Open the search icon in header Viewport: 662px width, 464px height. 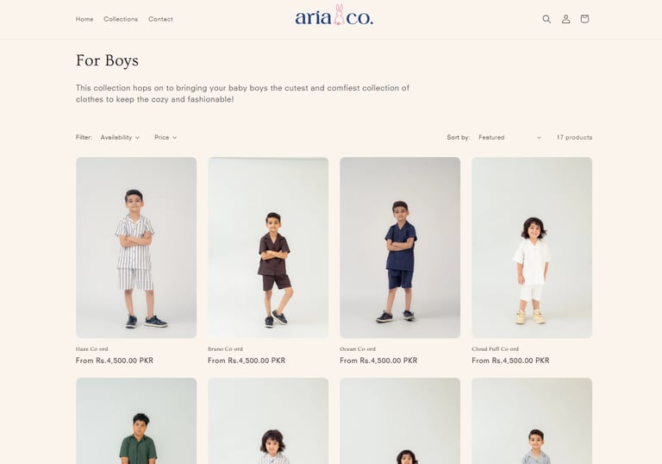546,19
